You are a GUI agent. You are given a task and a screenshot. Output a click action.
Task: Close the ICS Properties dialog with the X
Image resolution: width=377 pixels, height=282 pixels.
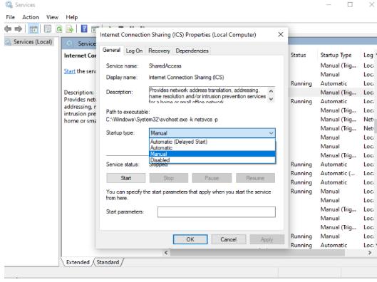click(x=281, y=35)
